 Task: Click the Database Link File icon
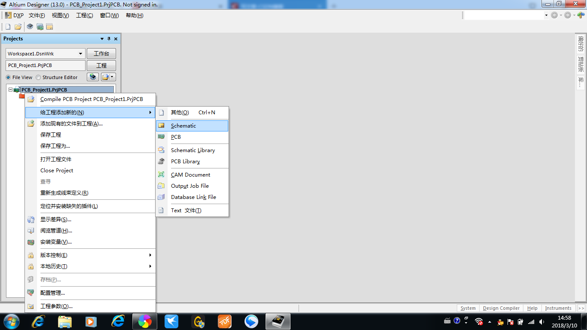coord(161,197)
